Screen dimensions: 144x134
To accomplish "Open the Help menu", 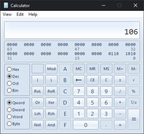I will tap(33, 15).
